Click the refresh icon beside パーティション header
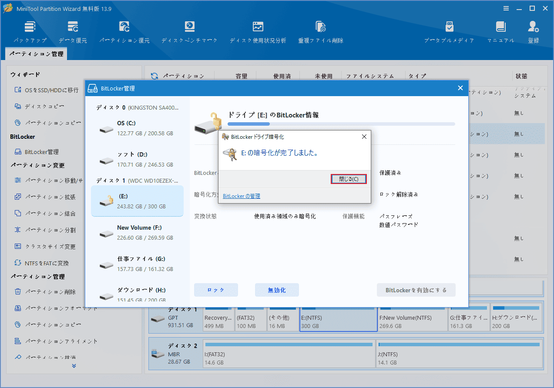554x388 pixels. tap(154, 76)
